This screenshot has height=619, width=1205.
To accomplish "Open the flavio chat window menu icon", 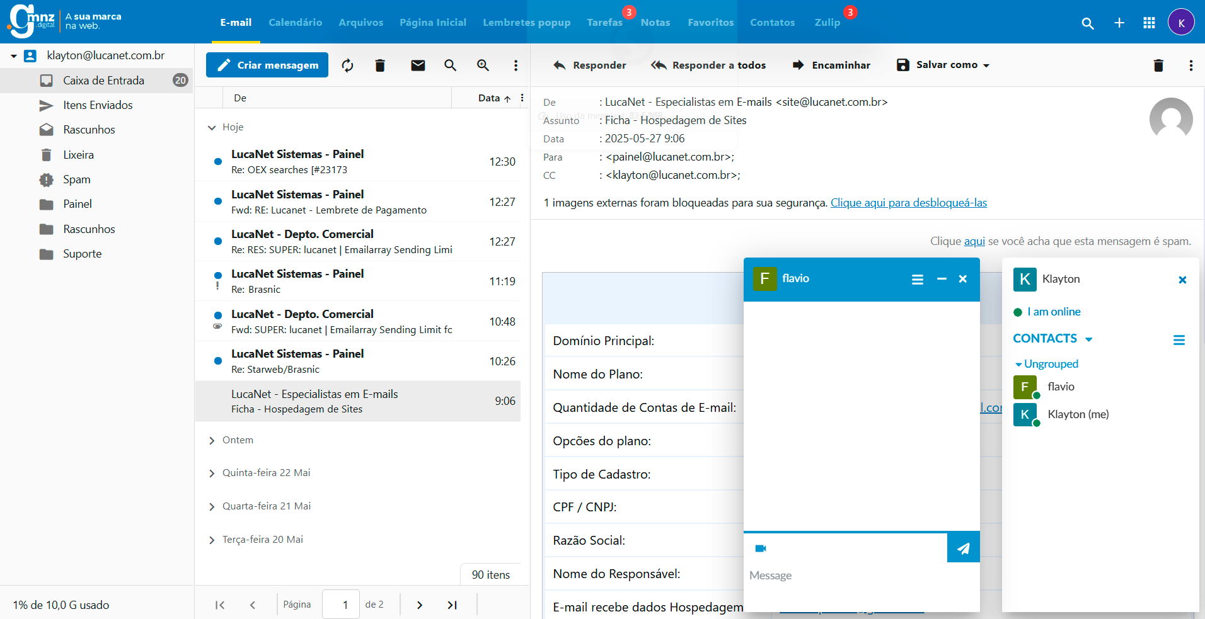I will click(918, 280).
